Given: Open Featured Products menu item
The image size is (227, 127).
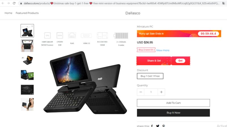Looking at the screenshot, I should tap(27, 13).
